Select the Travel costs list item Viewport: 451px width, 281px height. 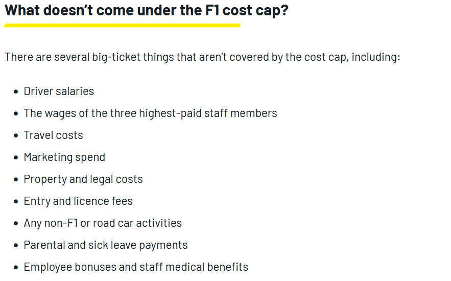click(x=53, y=135)
